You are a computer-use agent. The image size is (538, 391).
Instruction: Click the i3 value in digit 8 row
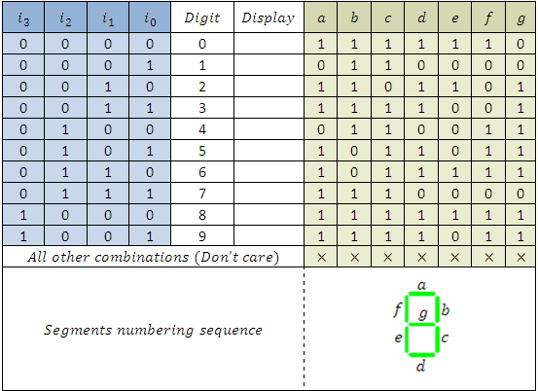click(x=23, y=215)
